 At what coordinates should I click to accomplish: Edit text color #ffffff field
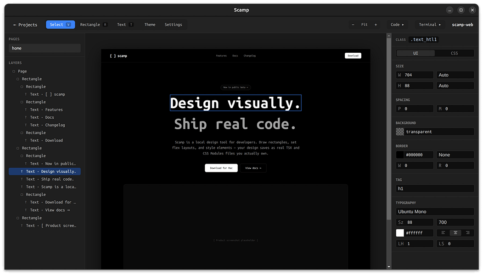coord(419,233)
